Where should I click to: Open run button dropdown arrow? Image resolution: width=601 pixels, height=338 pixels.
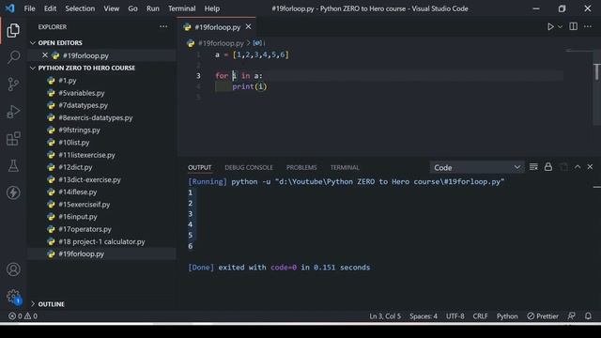(560, 27)
